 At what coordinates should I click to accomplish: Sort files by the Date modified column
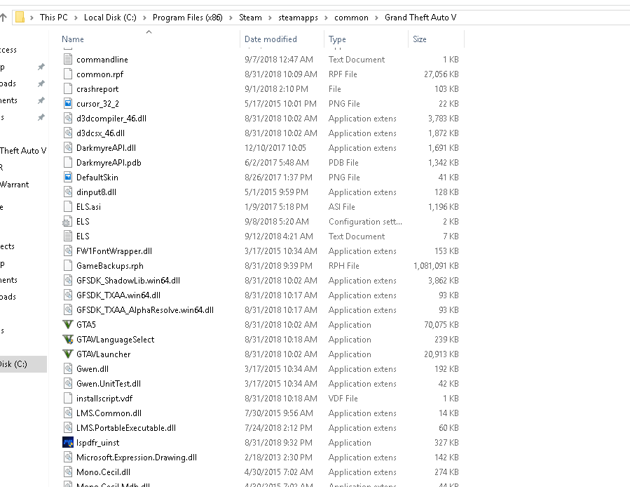click(x=271, y=39)
